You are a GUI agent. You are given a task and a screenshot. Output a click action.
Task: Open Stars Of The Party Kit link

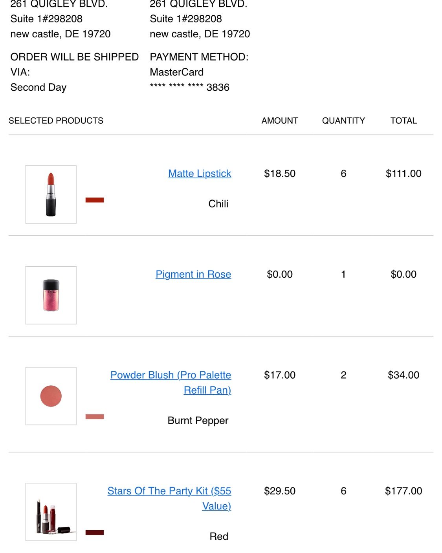169,498
